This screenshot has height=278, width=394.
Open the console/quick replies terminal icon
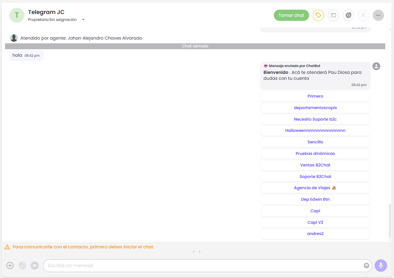(333, 15)
